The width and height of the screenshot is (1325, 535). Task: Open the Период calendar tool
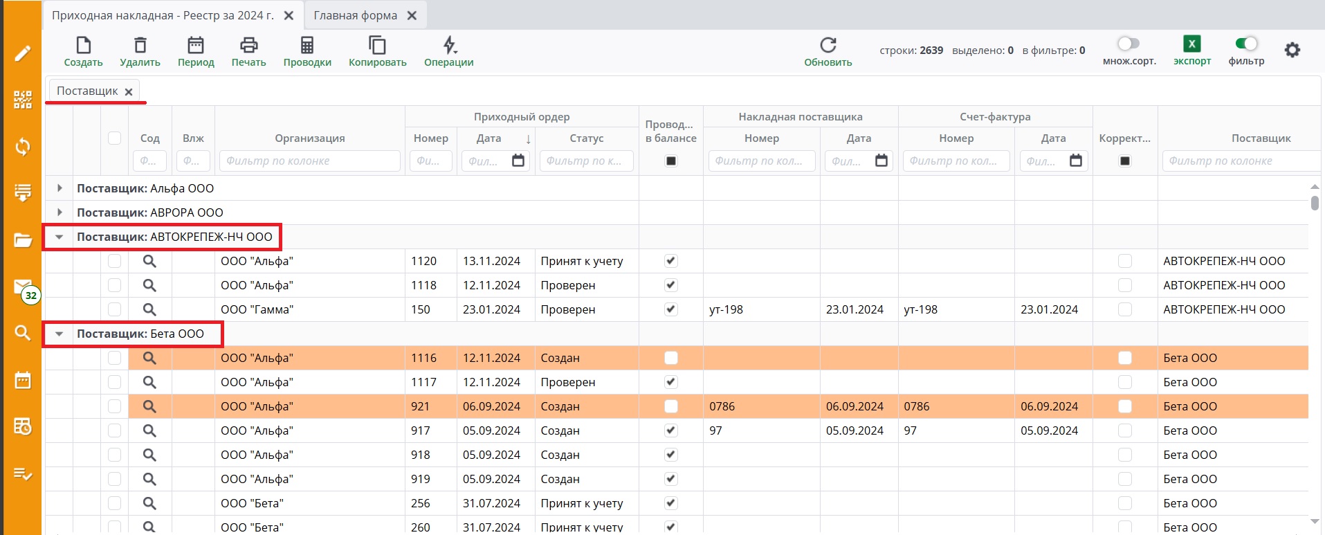196,46
